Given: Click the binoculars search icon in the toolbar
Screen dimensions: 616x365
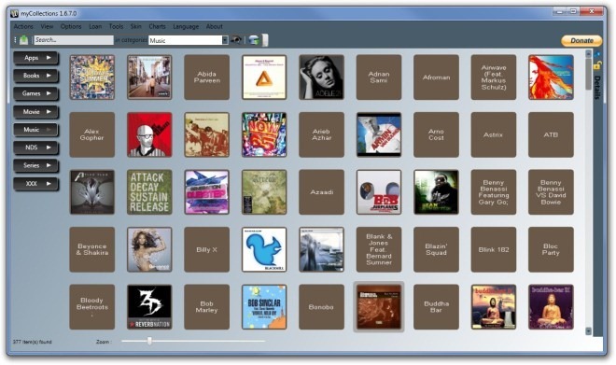Looking at the screenshot, I should pyautogui.click(x=236, y=40).
